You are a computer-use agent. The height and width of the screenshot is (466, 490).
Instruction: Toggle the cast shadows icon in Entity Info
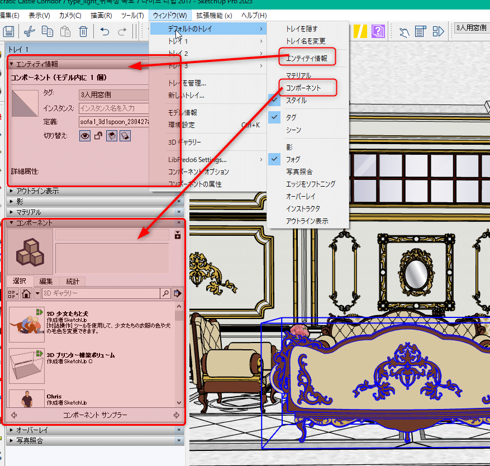pos(125,136)
